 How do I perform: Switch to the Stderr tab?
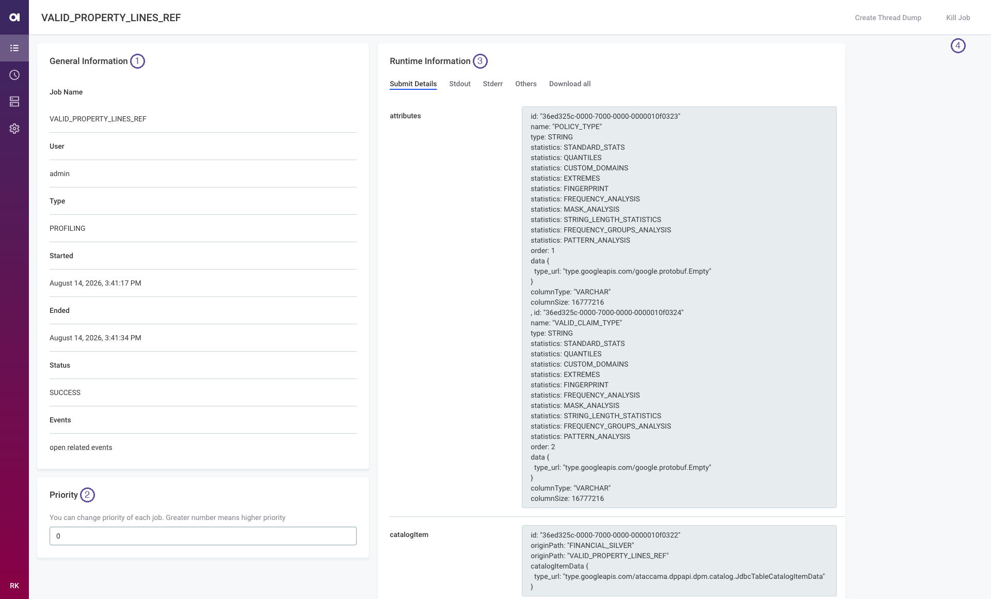(492, 84)
